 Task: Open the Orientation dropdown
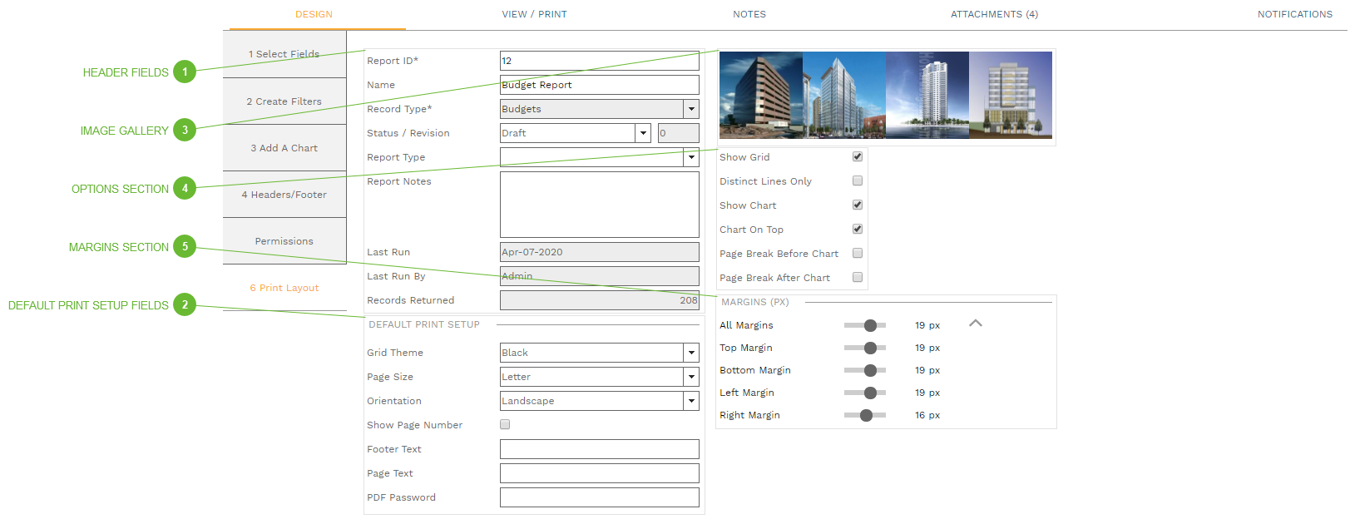(x=690, y=401)
